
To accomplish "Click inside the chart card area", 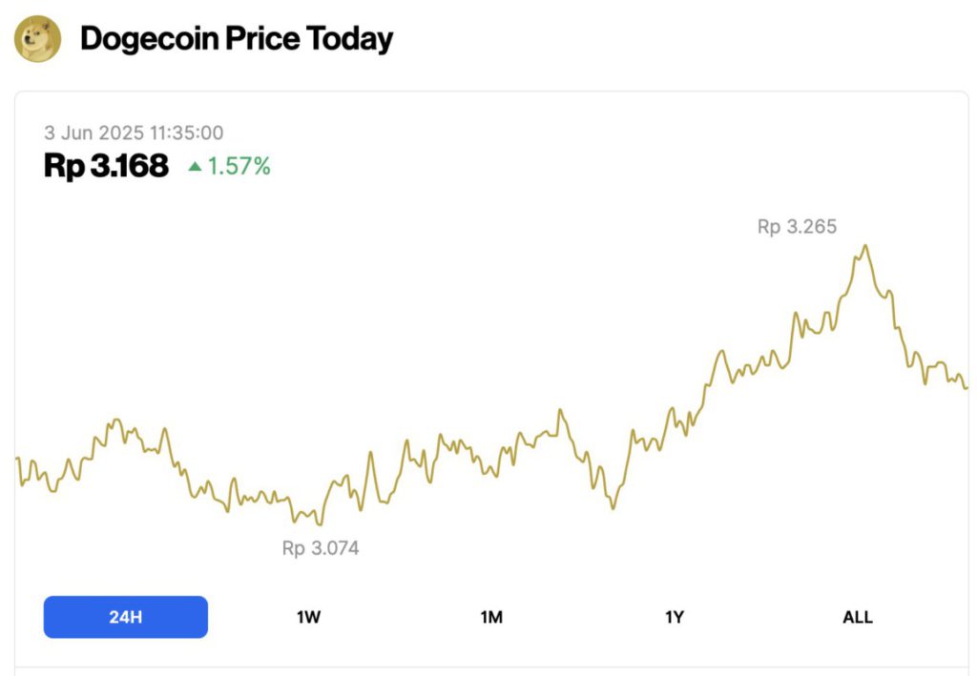I will coord(488,381).
